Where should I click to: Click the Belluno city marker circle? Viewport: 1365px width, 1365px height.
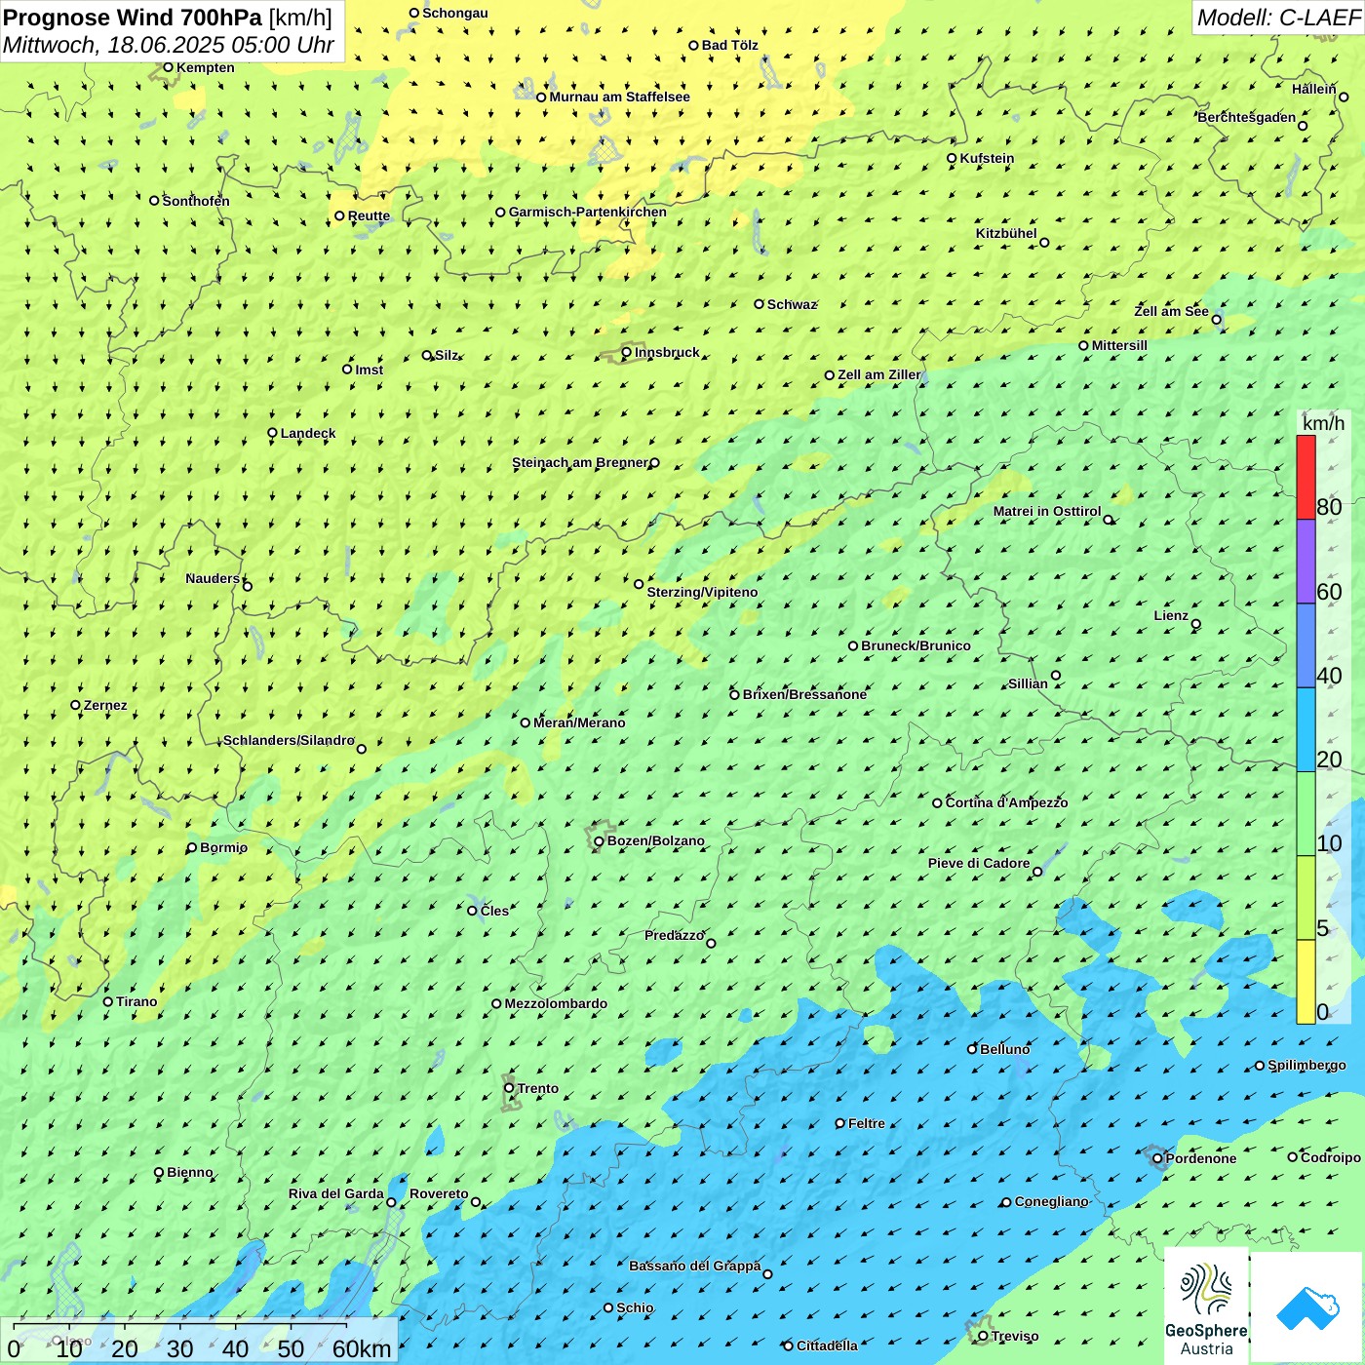pyautogui.click(x=972, y=1049)
